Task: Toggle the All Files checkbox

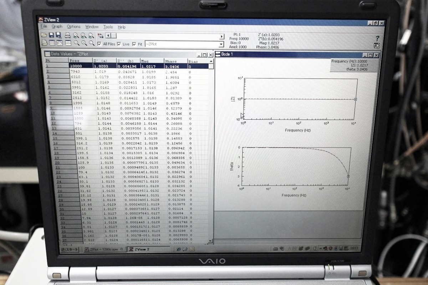Action: [x=100, y=44]
